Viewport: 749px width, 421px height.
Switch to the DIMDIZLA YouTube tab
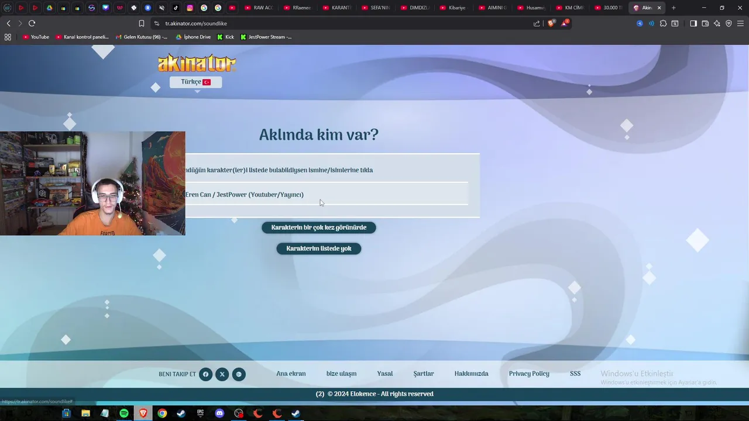point(415,8)
